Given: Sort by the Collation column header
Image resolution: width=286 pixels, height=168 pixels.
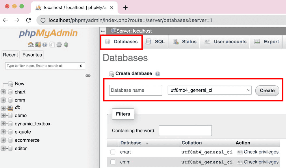Looking at the screenshot, I should click(192, 143).
